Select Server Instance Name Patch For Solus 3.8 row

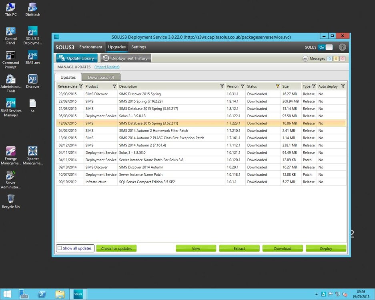201,160
